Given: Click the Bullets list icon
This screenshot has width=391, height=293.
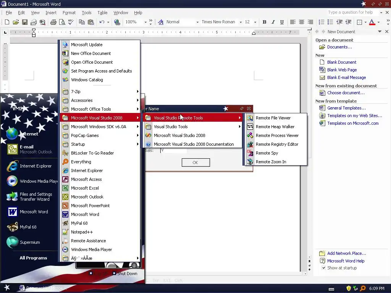Looking at the screenshot, I should coord(330,22).
